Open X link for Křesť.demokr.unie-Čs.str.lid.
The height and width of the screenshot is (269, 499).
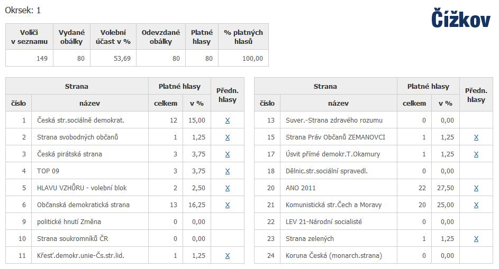[227, 256]
